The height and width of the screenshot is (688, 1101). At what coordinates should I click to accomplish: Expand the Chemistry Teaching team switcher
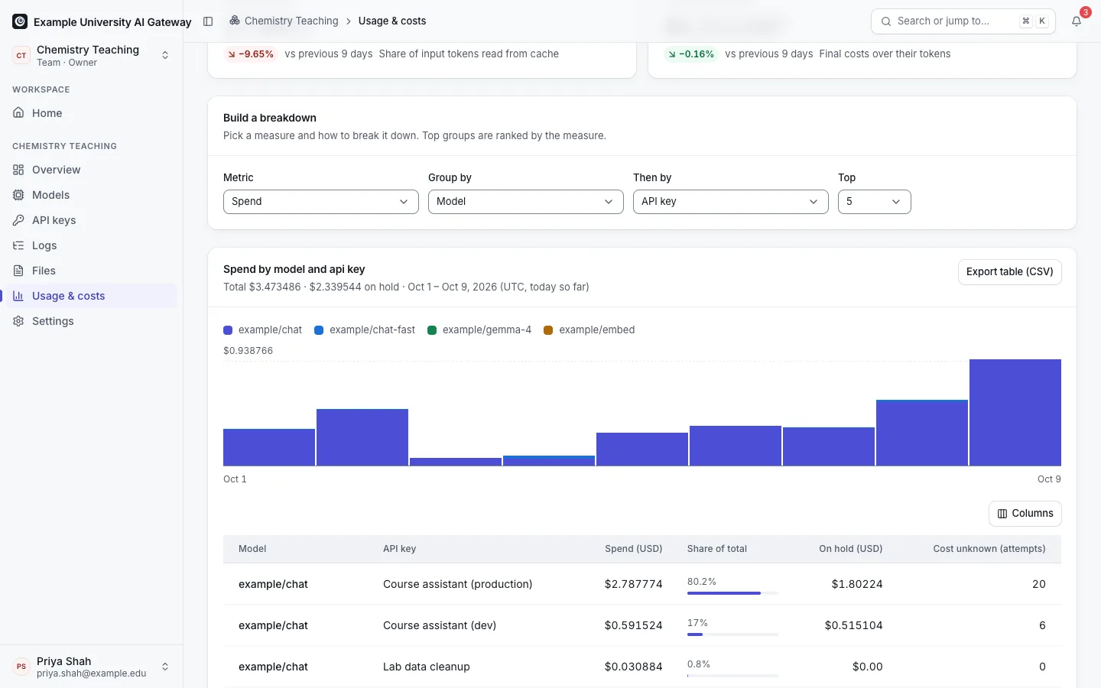[92, 55]
